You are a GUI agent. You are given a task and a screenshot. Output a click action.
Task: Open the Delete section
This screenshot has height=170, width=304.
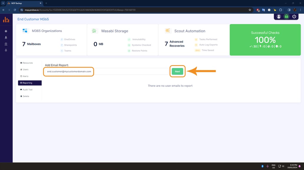(25, 96)
